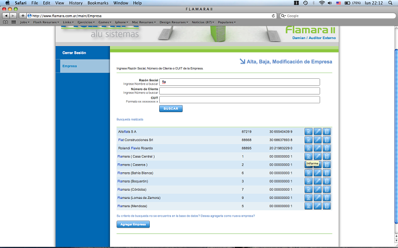398x248 pixels.
Task: Open the report for Flamara (Bahía Blanca)
Action: pyautogui.click(x=308, y=173)
